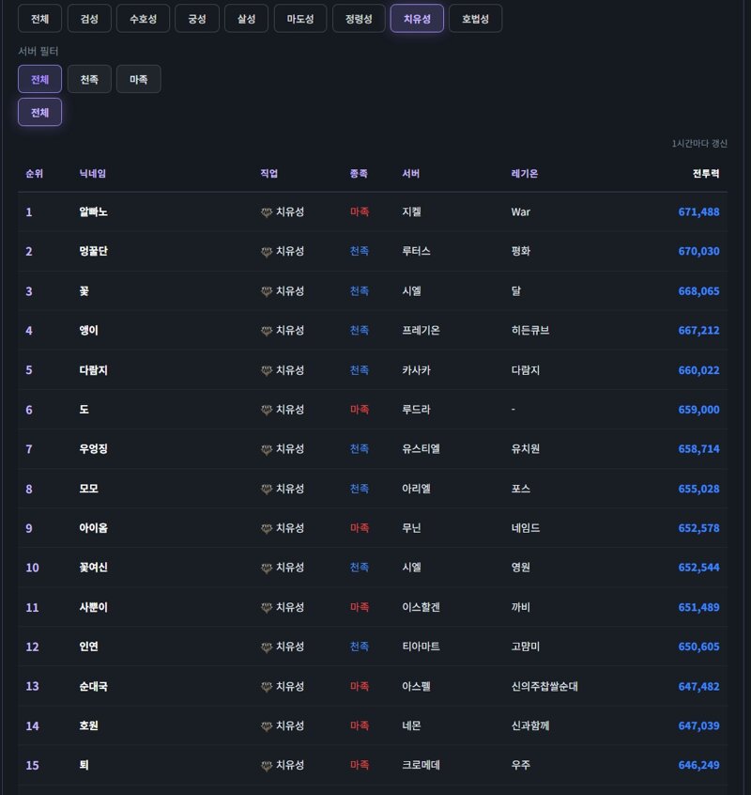The height and width of the screenshot is (795, 751).
Task: Click the class icon in 호원's row
Action: pos(267,726)
